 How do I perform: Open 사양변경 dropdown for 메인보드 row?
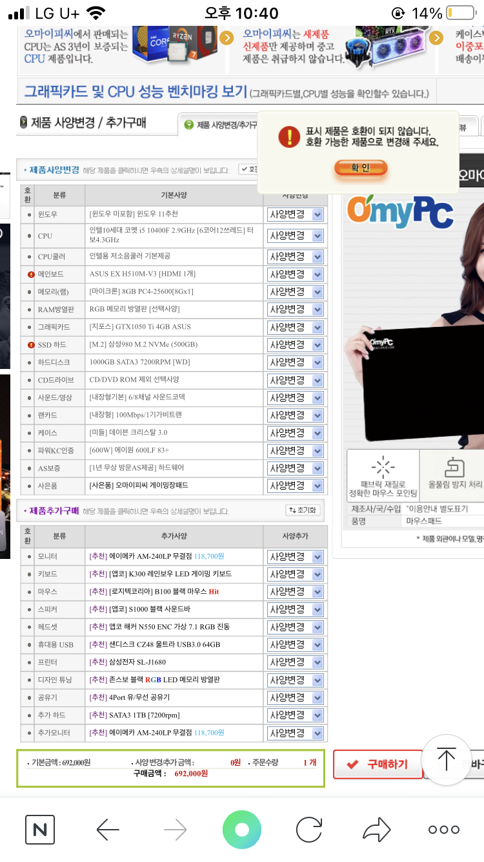[x=296, y=275]
